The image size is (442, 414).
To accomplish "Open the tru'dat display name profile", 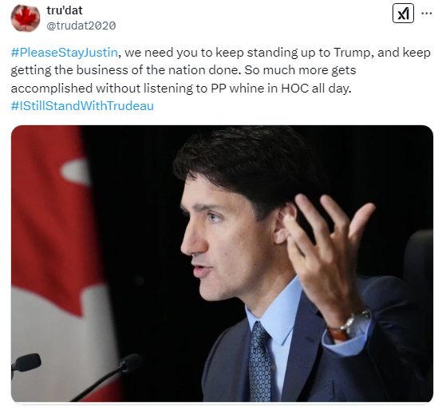I will click(x=65, y=10).
